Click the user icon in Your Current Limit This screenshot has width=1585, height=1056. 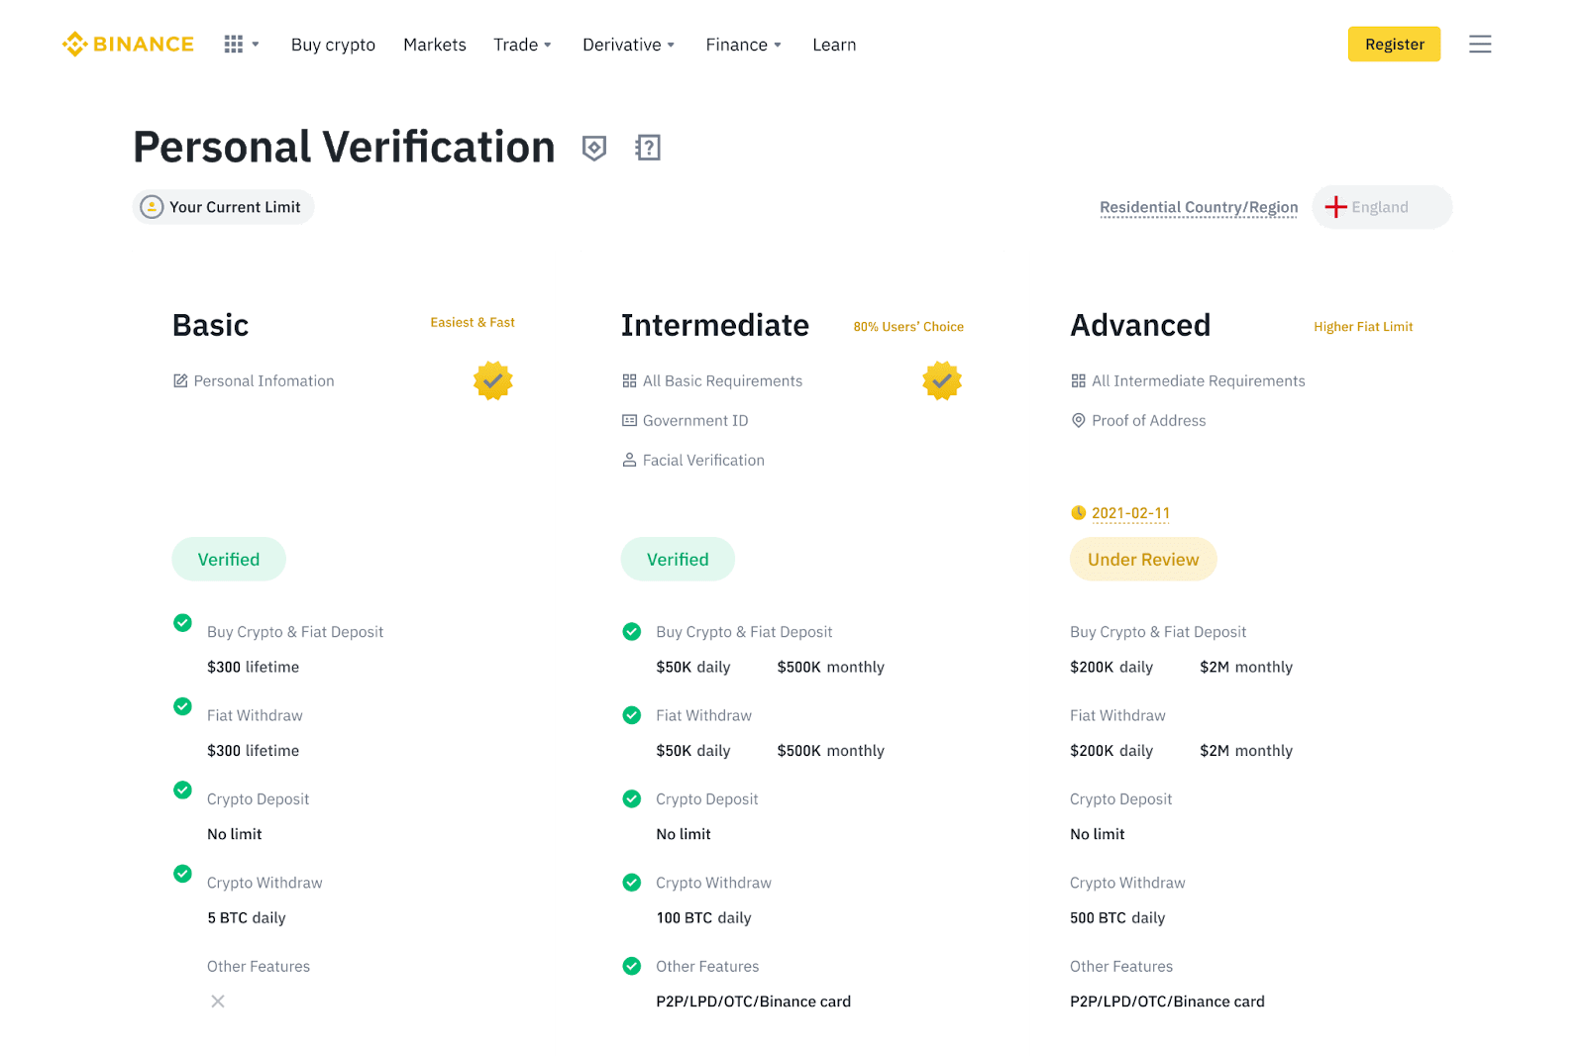152,207
